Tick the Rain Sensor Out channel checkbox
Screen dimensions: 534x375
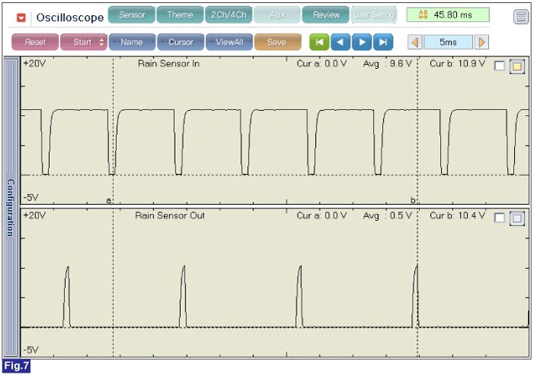coord(499,218)
